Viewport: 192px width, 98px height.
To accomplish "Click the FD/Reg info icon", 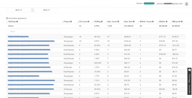I will tap(102, 21).
